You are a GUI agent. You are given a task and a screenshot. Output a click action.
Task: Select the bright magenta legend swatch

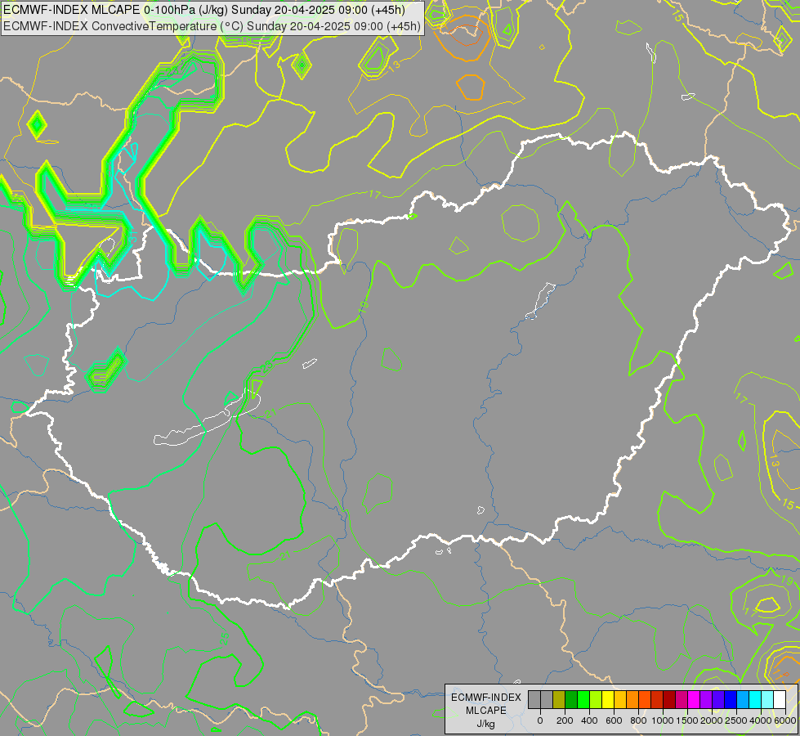tap(694, 699)
